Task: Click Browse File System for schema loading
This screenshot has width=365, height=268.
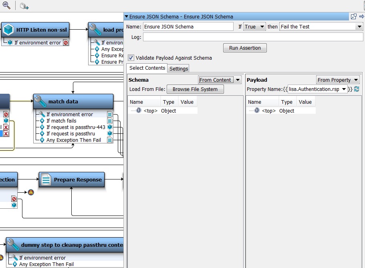Action: (x=195, y=89)
